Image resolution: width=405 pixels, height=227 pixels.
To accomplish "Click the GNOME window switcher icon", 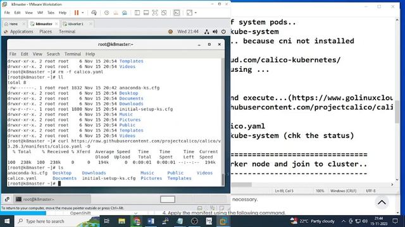I will tap(7, 199).
